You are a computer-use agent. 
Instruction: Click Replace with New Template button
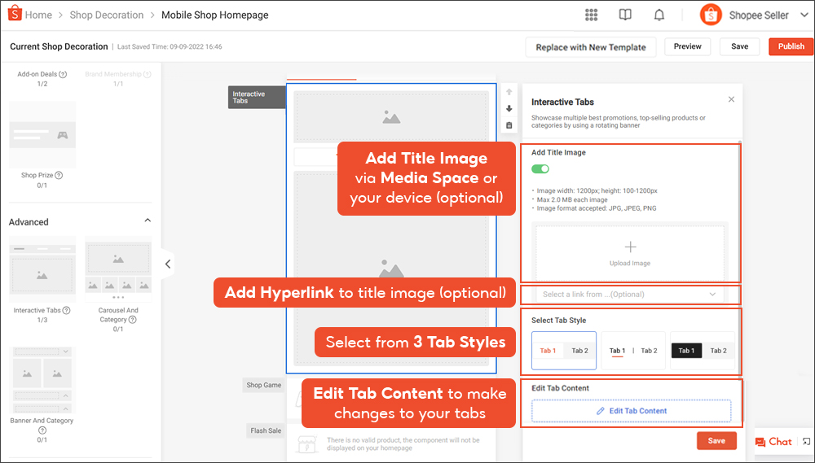(590, 47)
